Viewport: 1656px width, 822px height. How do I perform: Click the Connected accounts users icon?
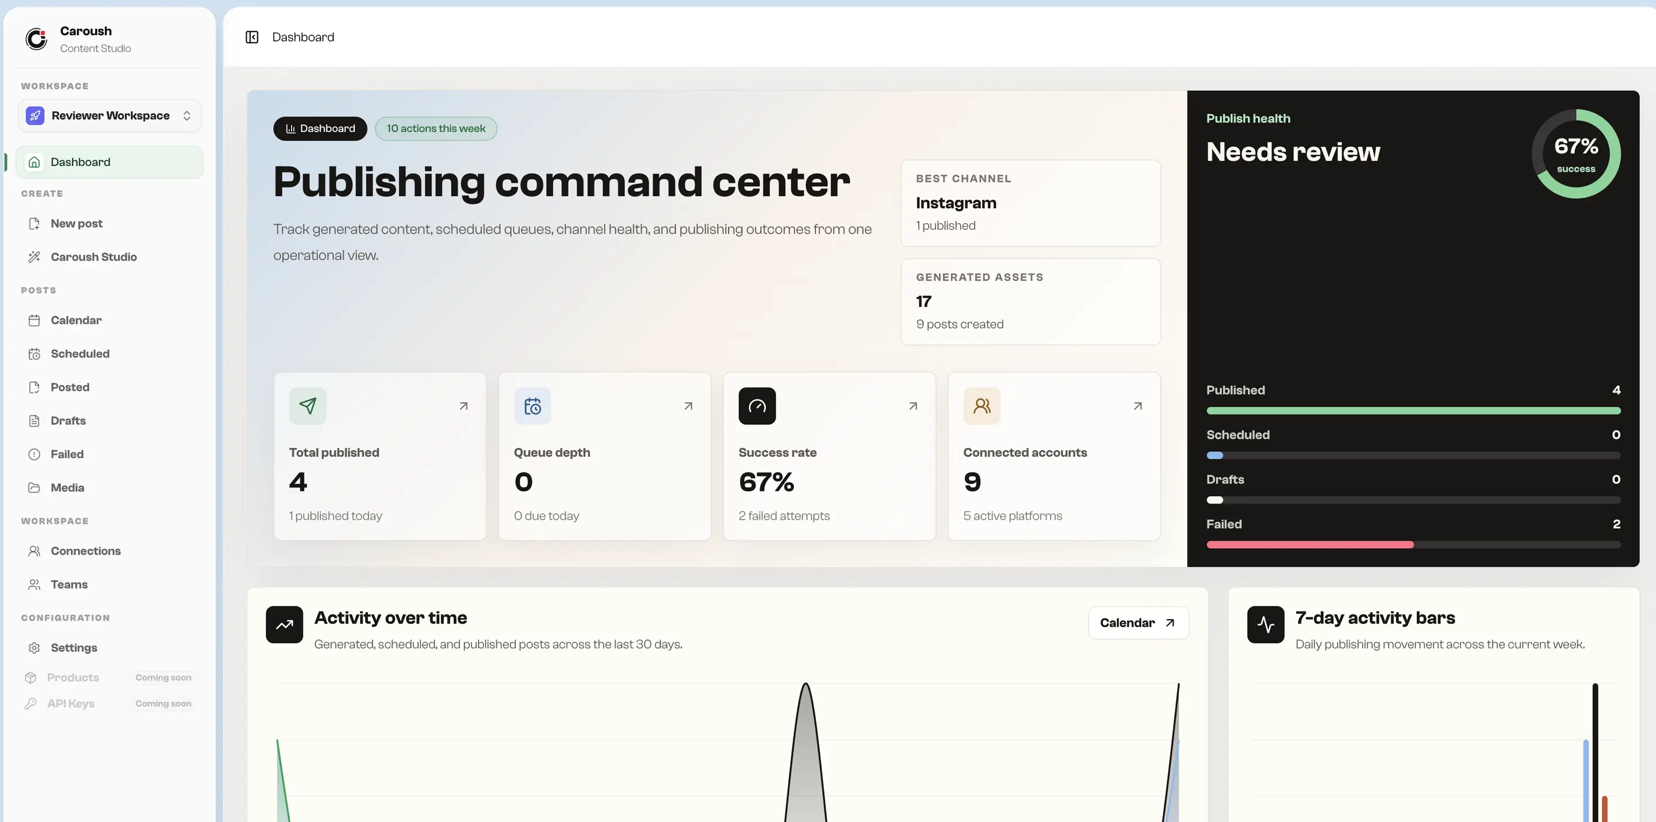[x=982, y=405]
